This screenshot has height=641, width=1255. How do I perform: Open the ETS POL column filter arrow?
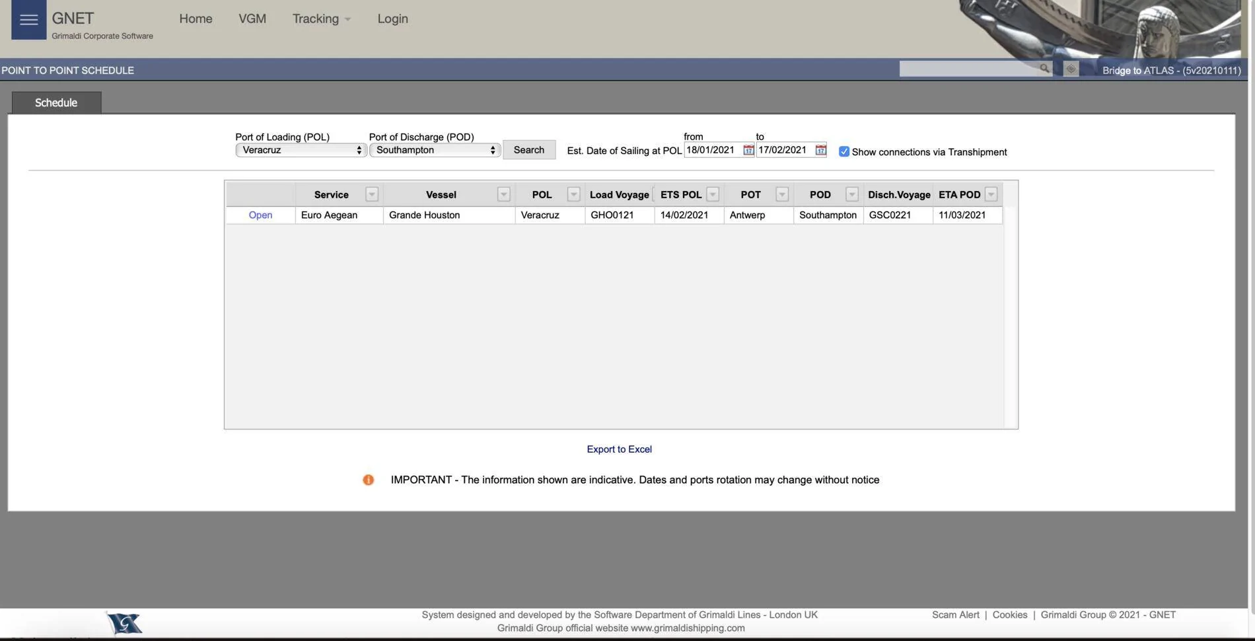(713, 194)
